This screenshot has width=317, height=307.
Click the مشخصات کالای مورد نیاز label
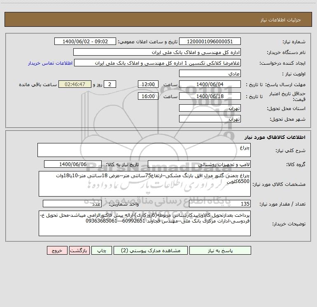pyautogui.click(x=279, y=184)
